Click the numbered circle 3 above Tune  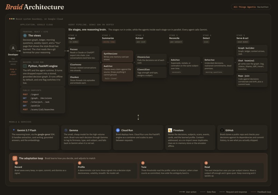[143, 163]
